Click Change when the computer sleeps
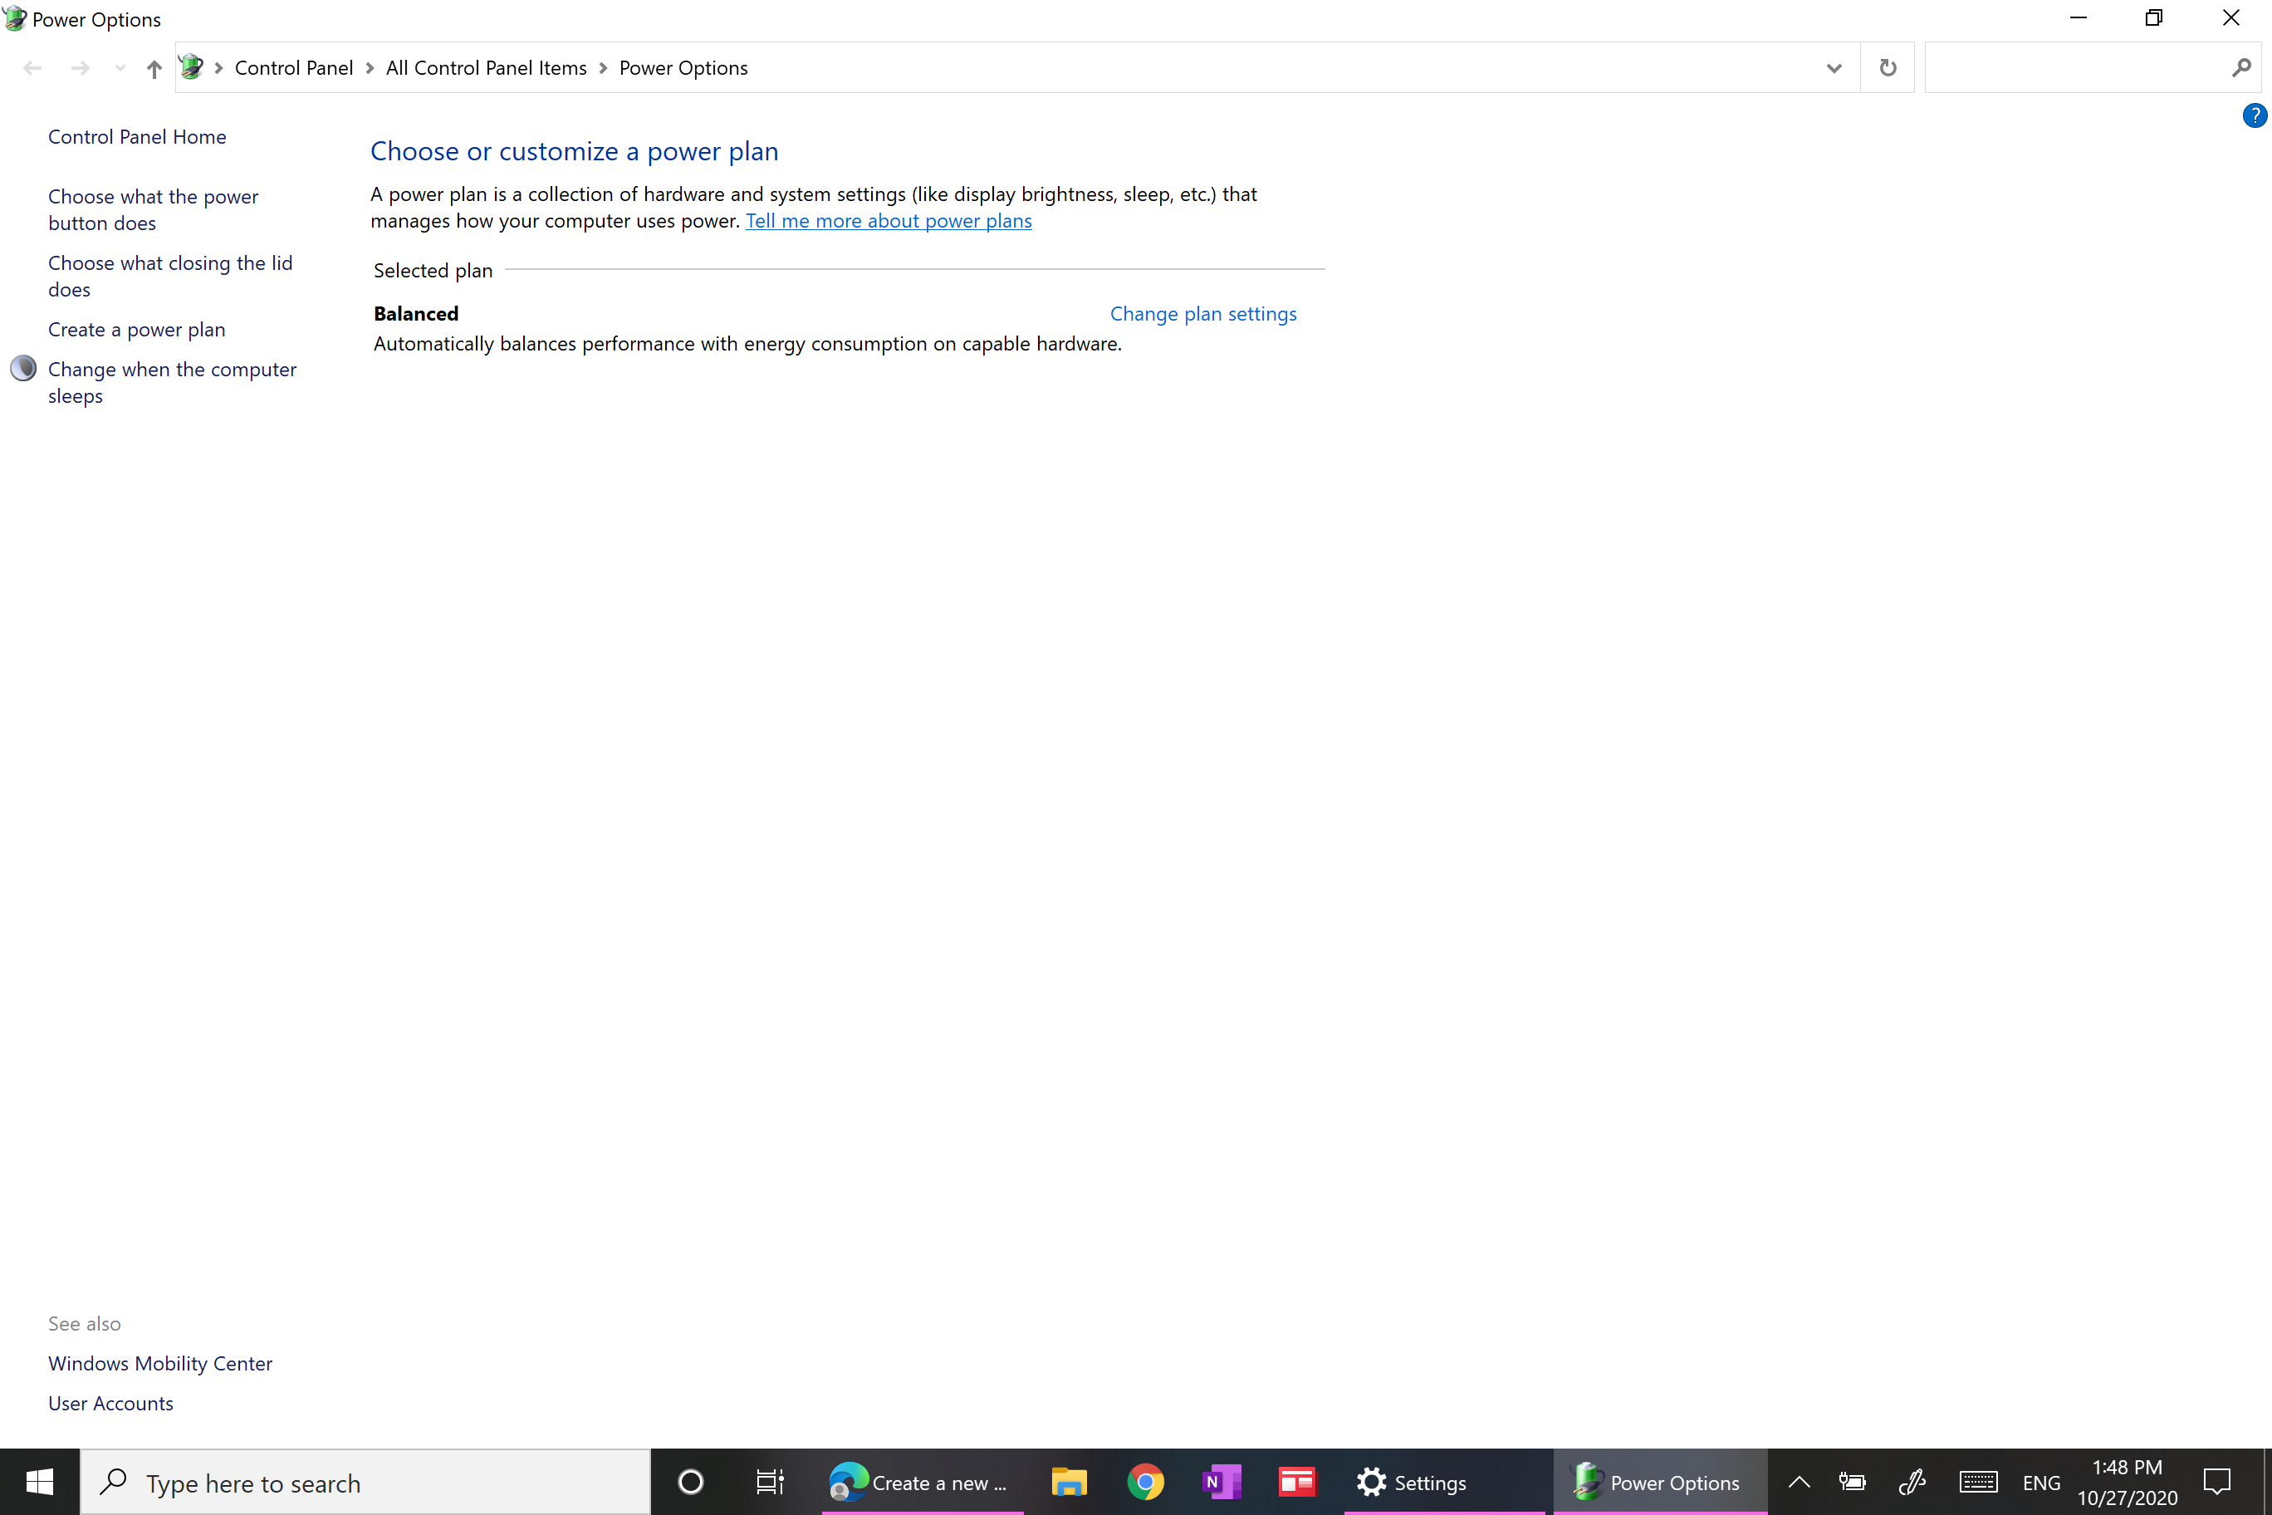Screen dimensions: 2272x1515 (x=173, y=382)
